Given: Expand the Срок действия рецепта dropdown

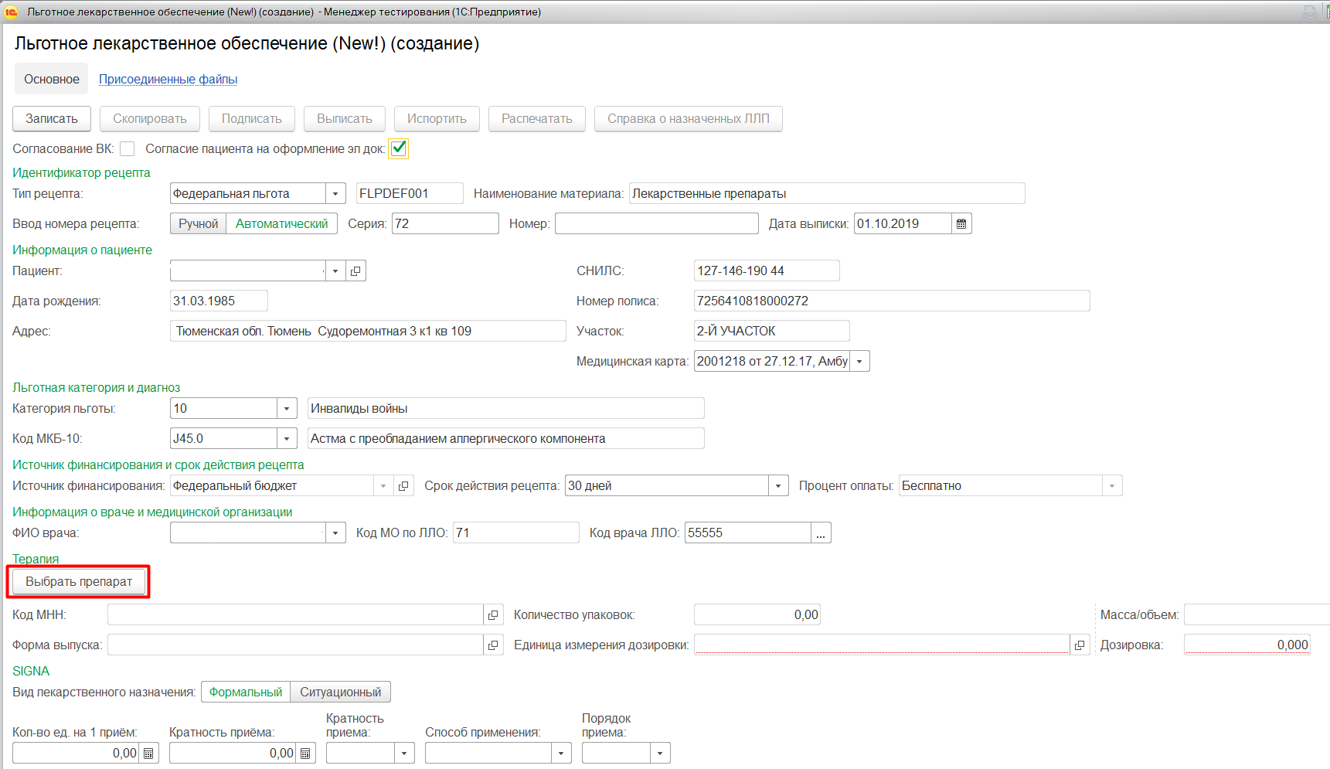Looking at the screenshot, I should click(778, 485).
